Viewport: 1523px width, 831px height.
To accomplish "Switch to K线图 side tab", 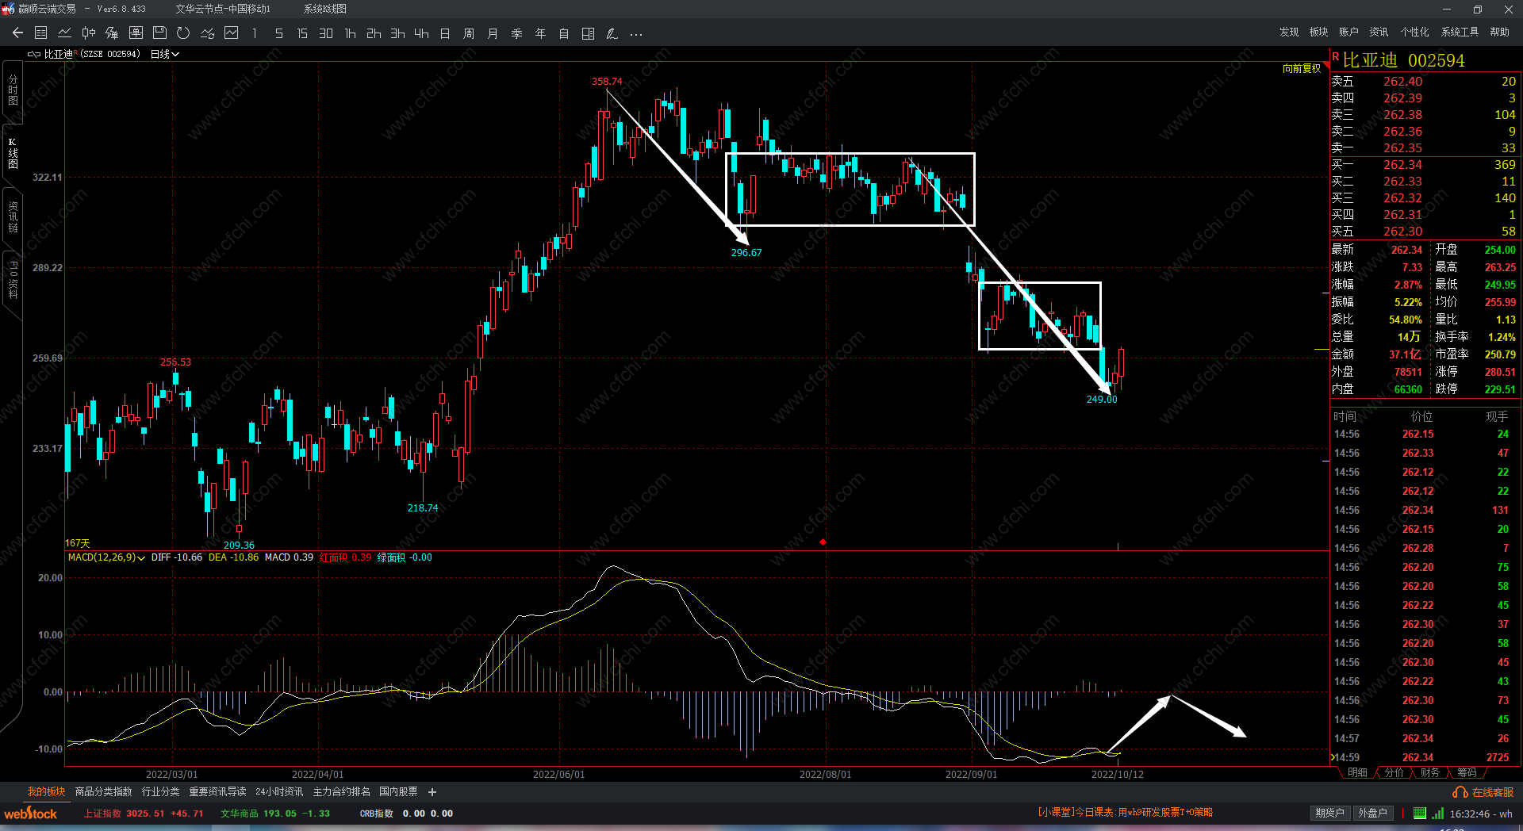I will 13,153.
